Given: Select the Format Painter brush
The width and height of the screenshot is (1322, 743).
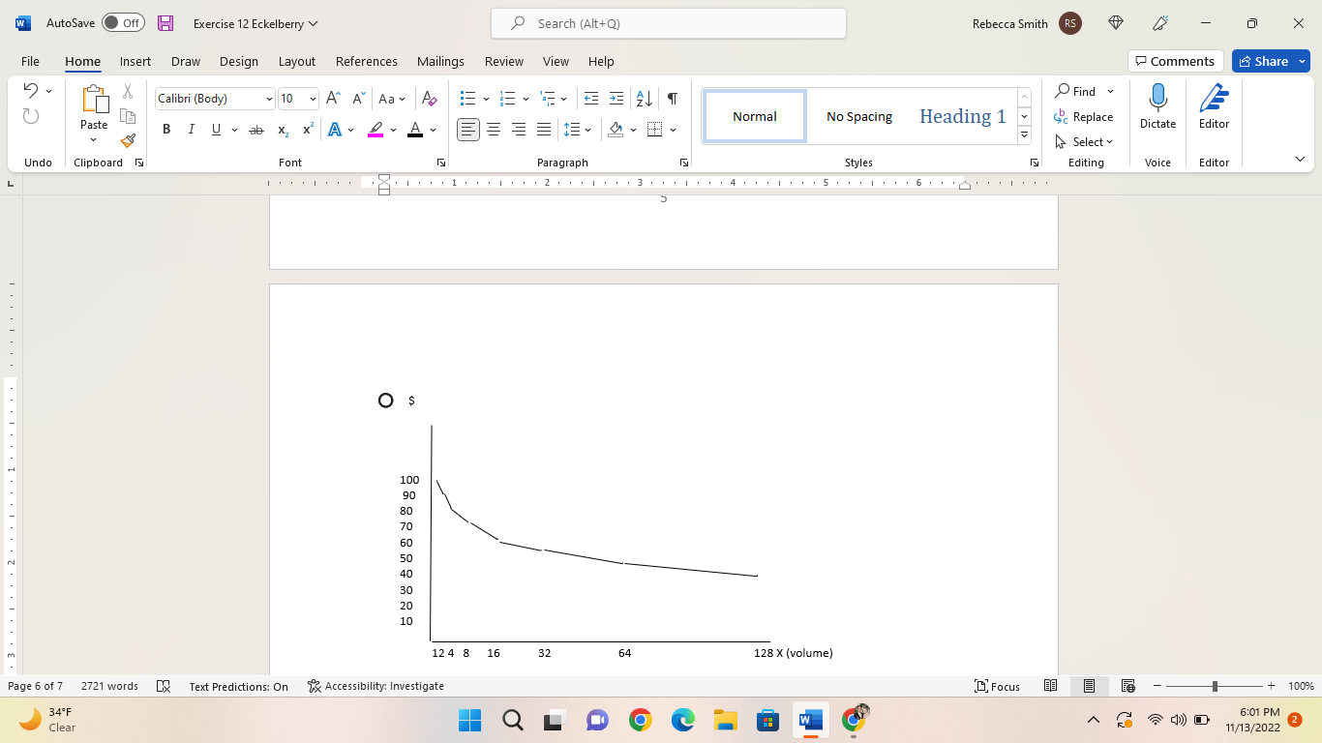Looking at the screenshot, I should (128, 140).
